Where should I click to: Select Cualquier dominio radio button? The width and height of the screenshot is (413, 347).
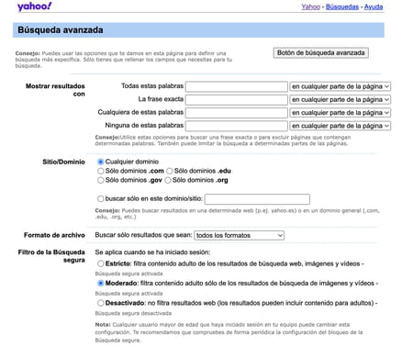point(100,162)
